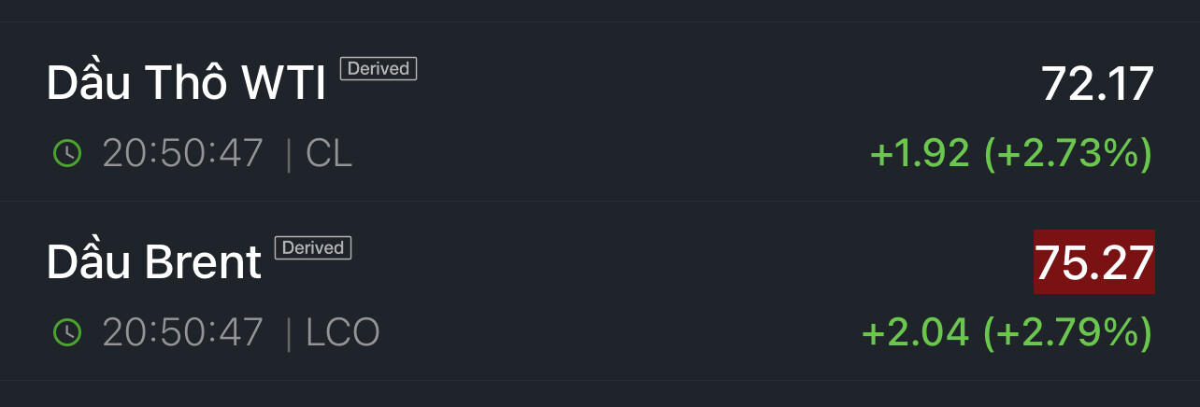Click the Derived badge beside Dầu Brent
The height and width of the screenshot is (407, 1200).
(x=313, y=247)
